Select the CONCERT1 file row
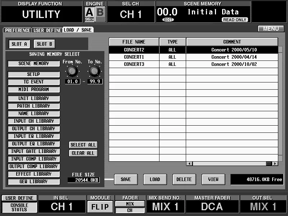The height and width of the screenshot is (216, 288). pos(193,57)
